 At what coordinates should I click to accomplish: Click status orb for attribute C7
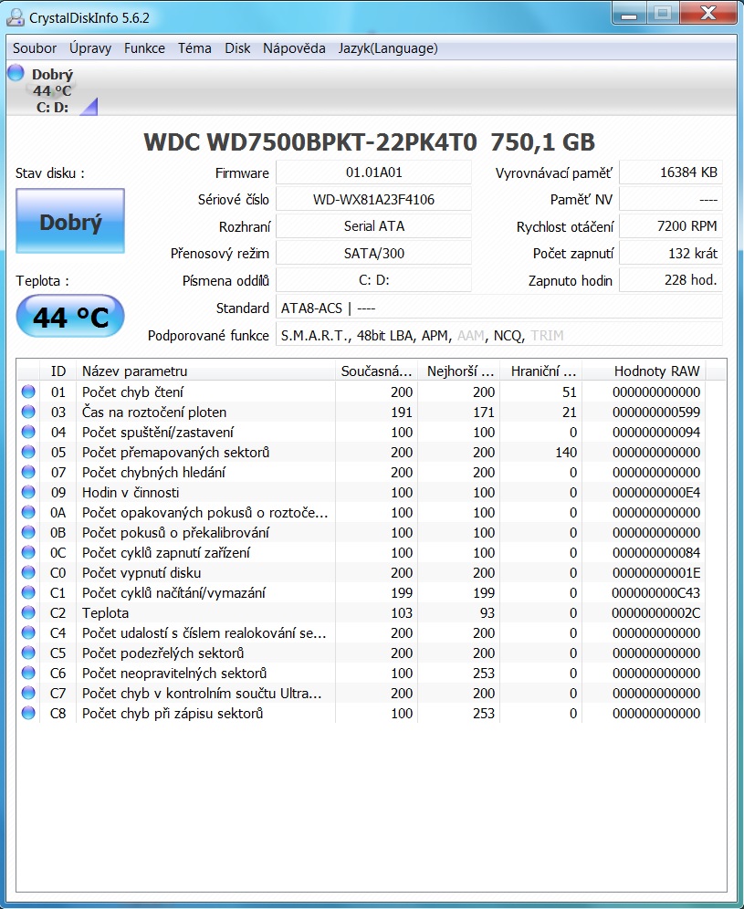pyautogui.click(x=28, y=694)
